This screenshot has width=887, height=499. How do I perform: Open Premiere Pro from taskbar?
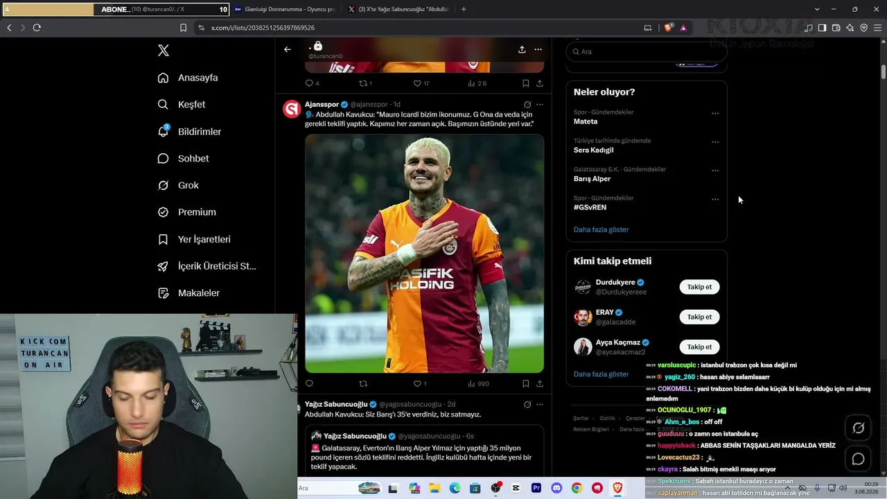click(536, 488)
